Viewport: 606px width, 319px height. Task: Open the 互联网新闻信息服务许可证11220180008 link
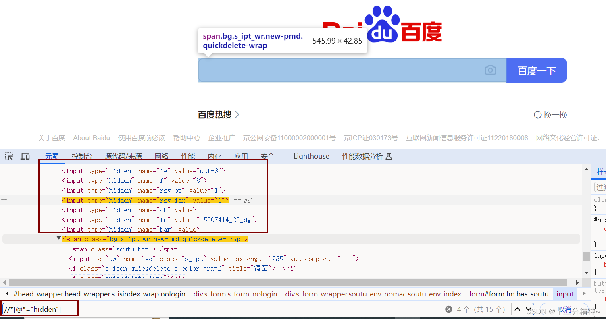[x=467, y=138]
